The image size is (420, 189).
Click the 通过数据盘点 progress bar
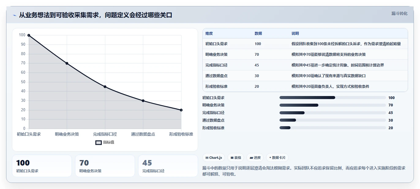[x=333, y=120]
